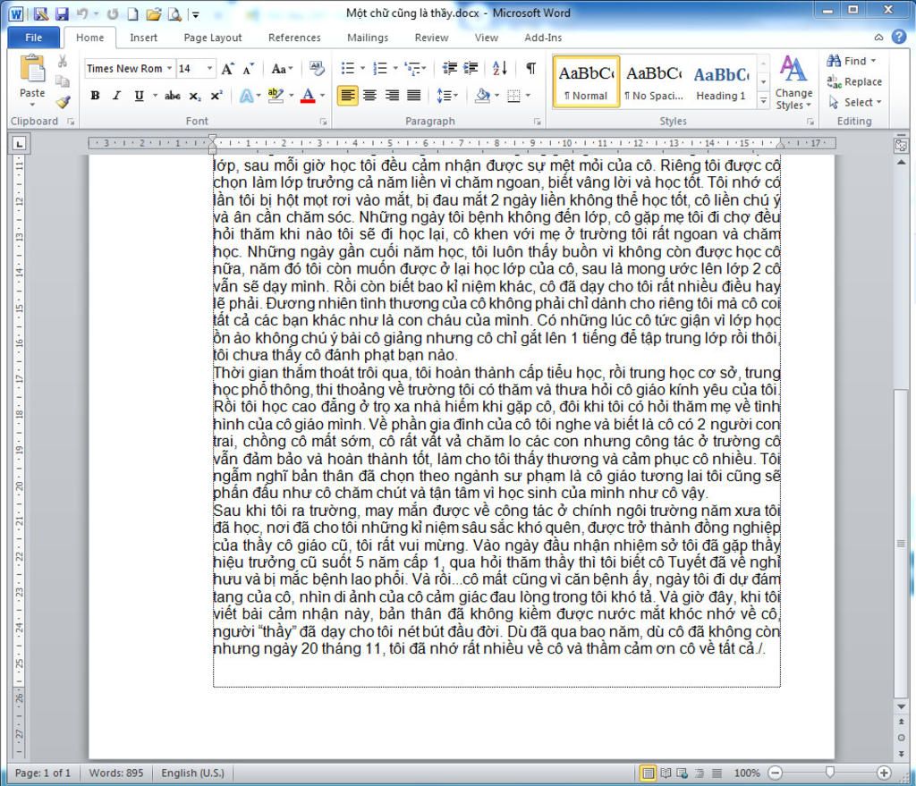The image size is (916, 786).
Task: Click the Select button in Editing
Action: tap(854, 102)
